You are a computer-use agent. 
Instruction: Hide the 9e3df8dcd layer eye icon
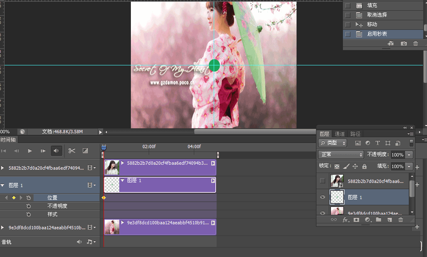point(323,213)
